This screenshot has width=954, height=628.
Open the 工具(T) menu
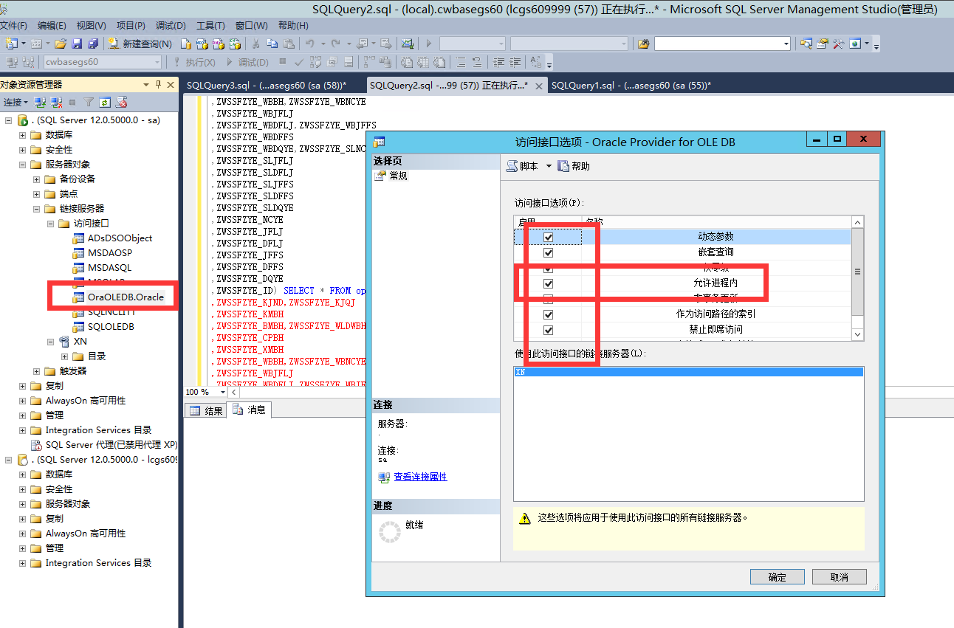click(210, 26)
